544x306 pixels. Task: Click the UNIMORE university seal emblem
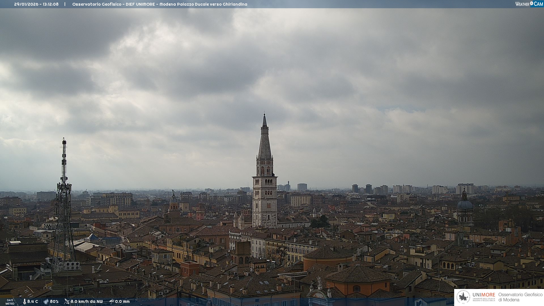[x=463, y=297]
